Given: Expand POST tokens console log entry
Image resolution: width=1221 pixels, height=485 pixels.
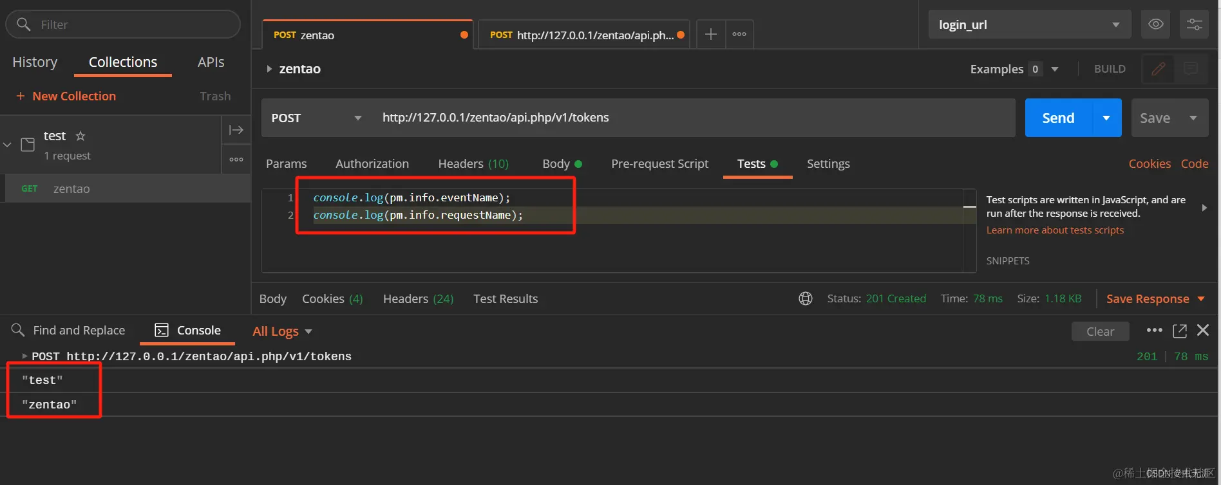Looking at the screenshot, I should pyautogui.click(x=24, y=356).
